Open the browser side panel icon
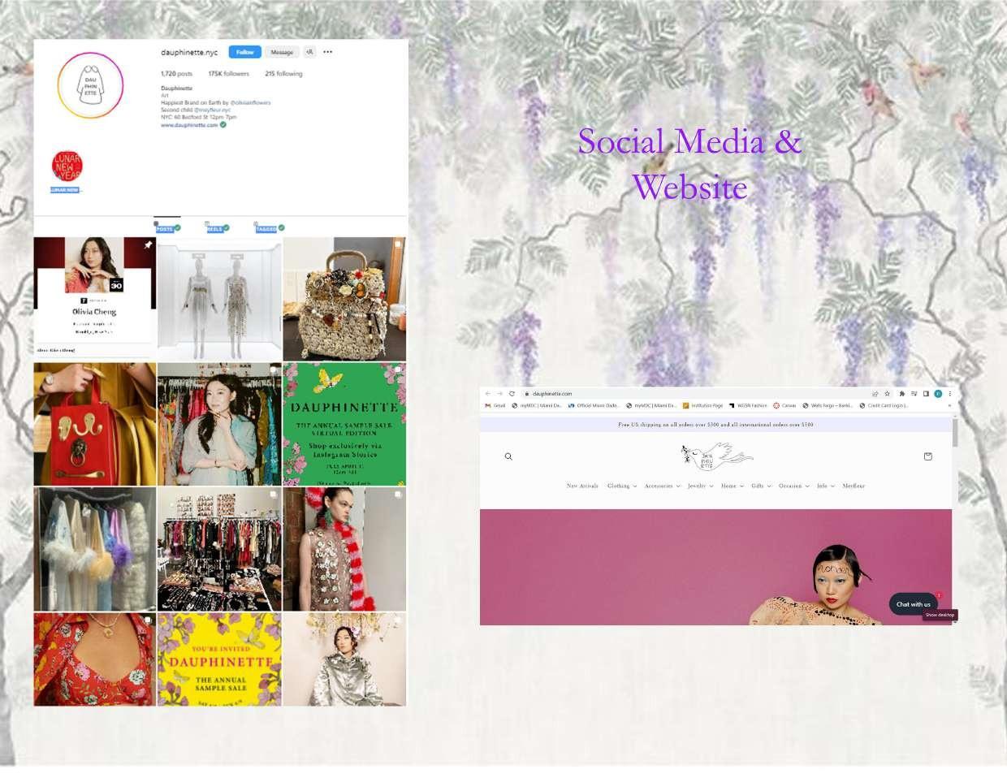This screenshot has width=1007, height=778. tap(926, 394)
